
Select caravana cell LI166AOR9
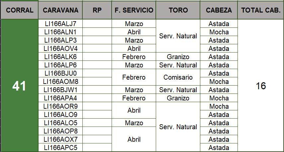[x=60, y=106]
